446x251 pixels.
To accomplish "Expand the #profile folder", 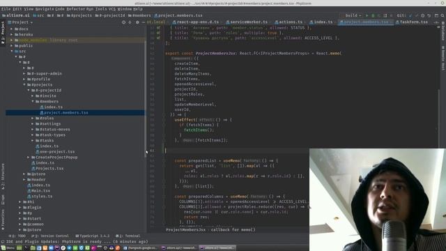I will pyautogui.click(x=24, y=79).
